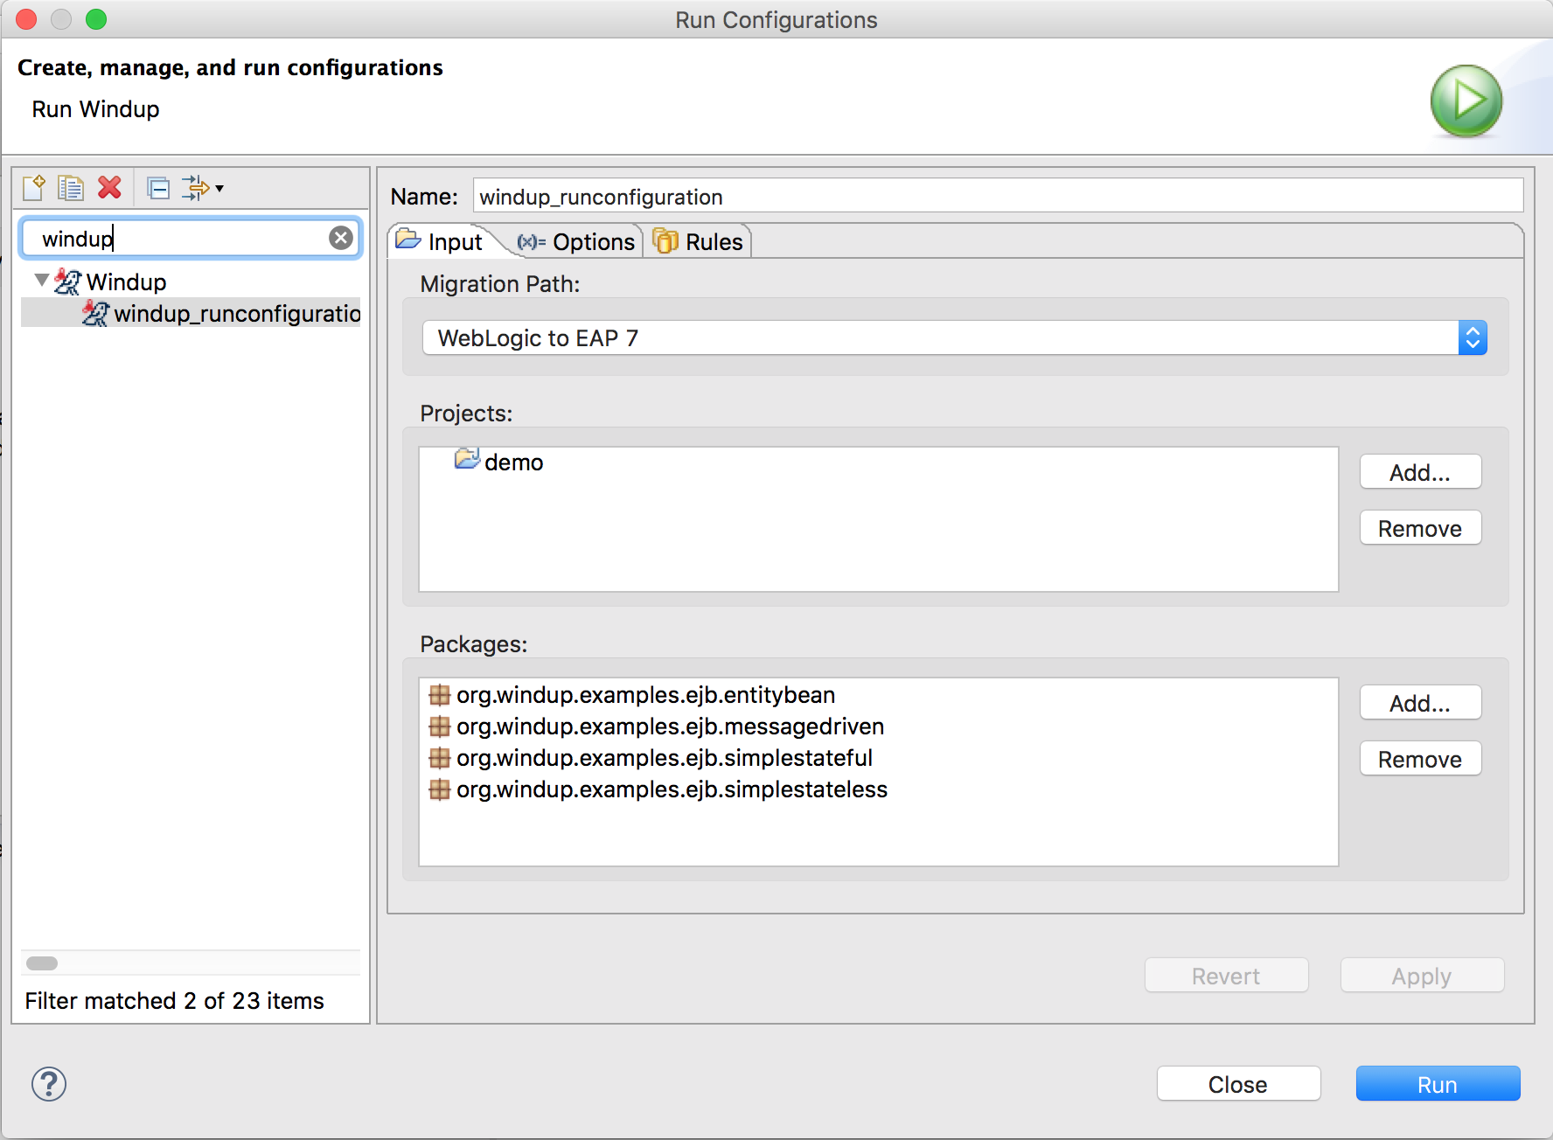The height and width of the screenshot is (1140, 1553).
Task: Clear the windup filter text
Action: (x=341, y=238)
